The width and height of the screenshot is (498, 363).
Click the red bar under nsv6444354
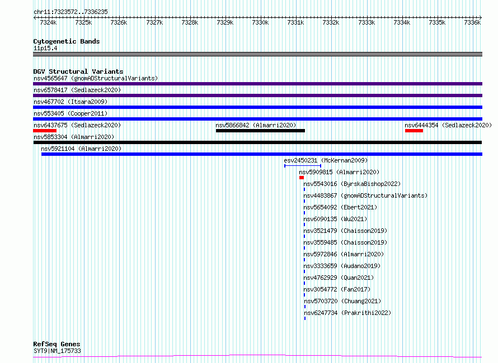(414, 131)
